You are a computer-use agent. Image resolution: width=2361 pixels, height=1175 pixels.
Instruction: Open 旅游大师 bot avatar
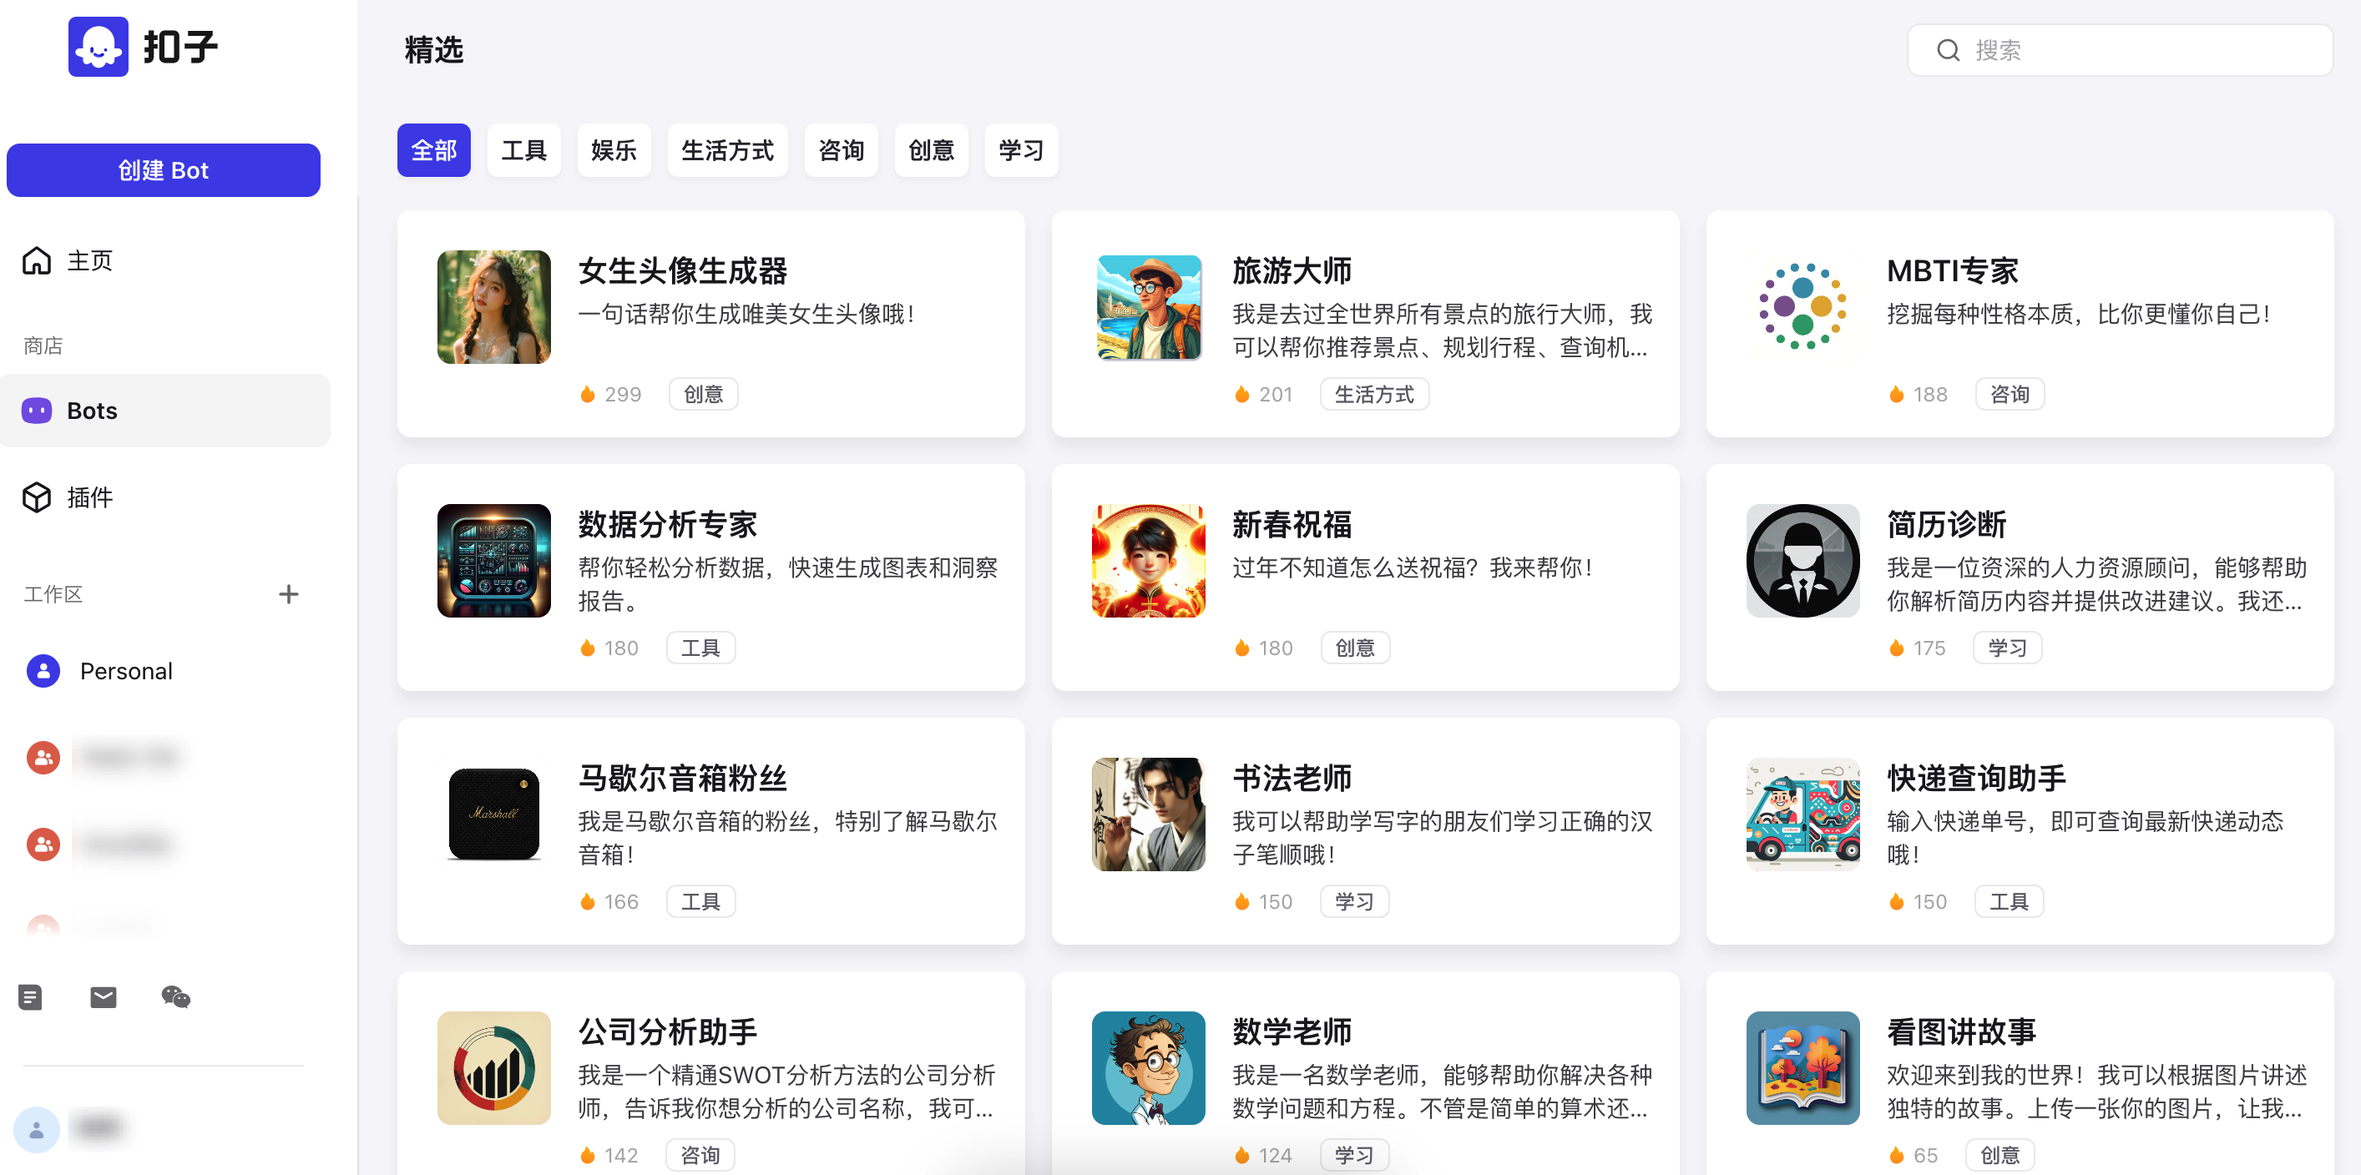1149,307
